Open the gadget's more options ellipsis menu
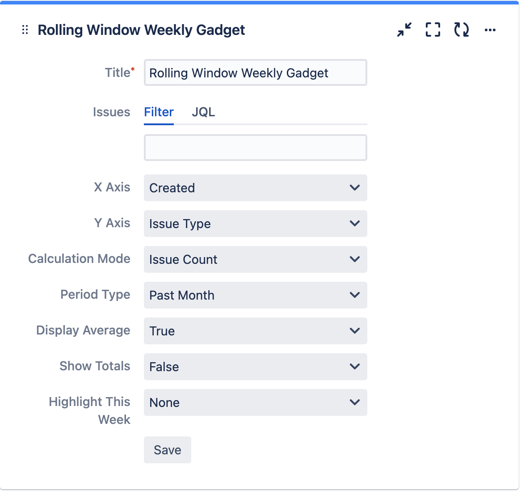The image size is (521, 491). click(490, 30)
